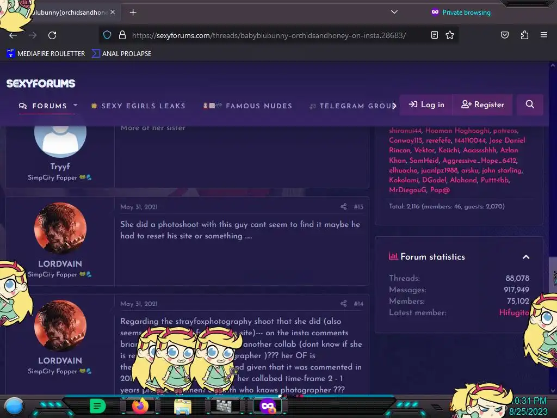Image resolution: width=557 pixels, height=418 pixels.
Task: Open the #13 post permalink
Action: 358,207
